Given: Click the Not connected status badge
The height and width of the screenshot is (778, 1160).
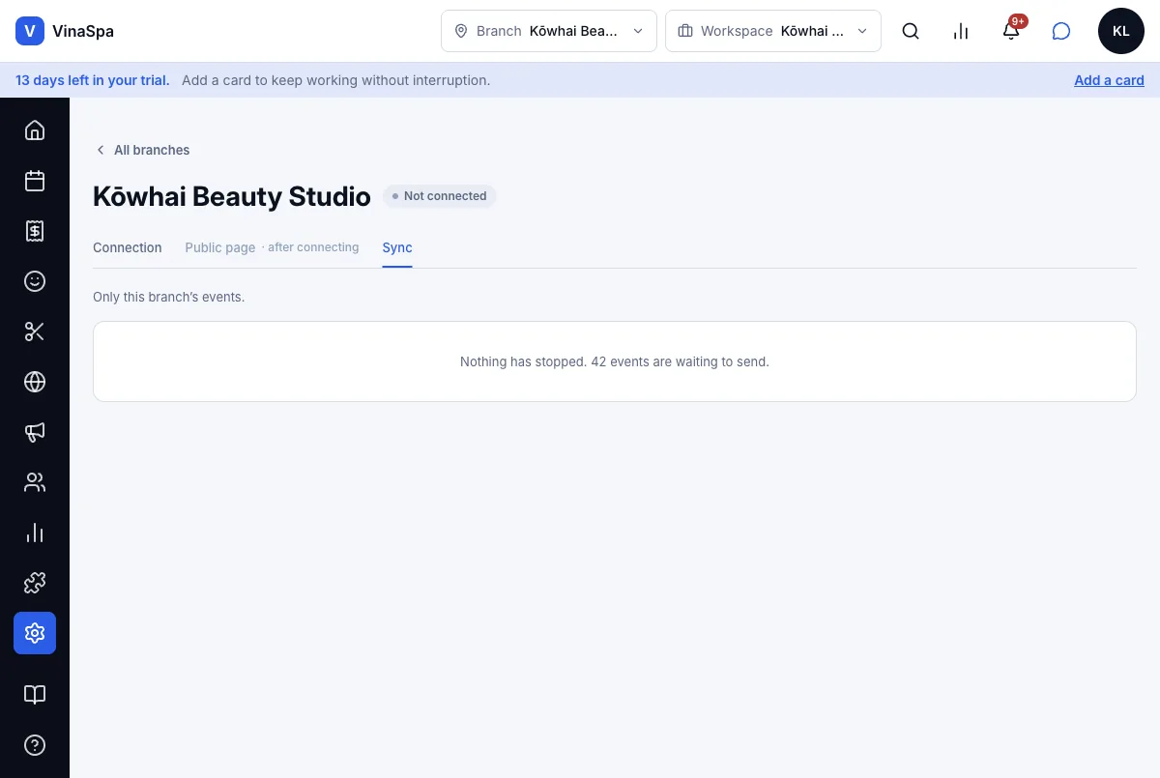Looking at the screenshot, I should [x=440, y=196].
